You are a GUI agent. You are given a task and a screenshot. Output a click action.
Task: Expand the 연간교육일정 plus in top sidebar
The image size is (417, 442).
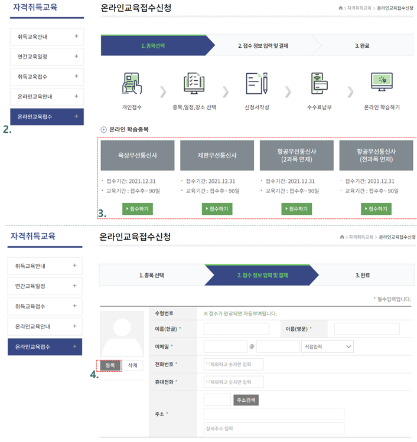tap(76, 57)
